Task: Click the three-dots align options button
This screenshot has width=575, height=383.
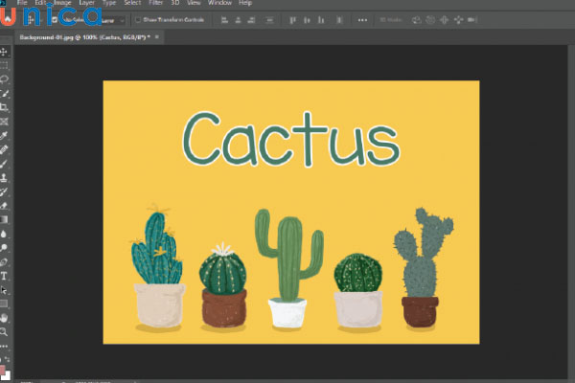Action: point(362,19)
